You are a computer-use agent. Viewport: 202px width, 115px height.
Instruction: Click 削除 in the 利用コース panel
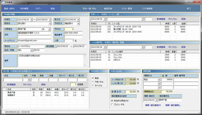(184, 19)
